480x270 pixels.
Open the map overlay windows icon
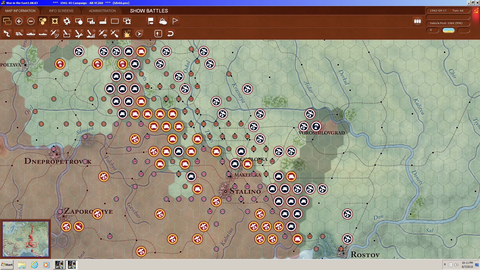7,21
